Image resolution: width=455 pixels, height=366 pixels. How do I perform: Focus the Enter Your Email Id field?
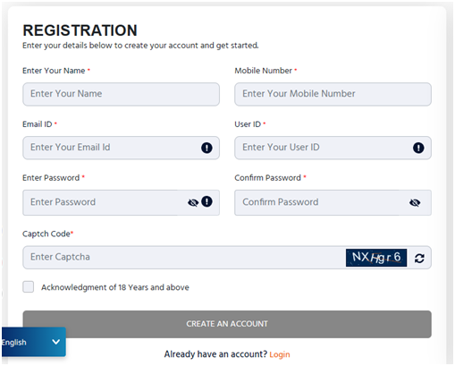121,148
